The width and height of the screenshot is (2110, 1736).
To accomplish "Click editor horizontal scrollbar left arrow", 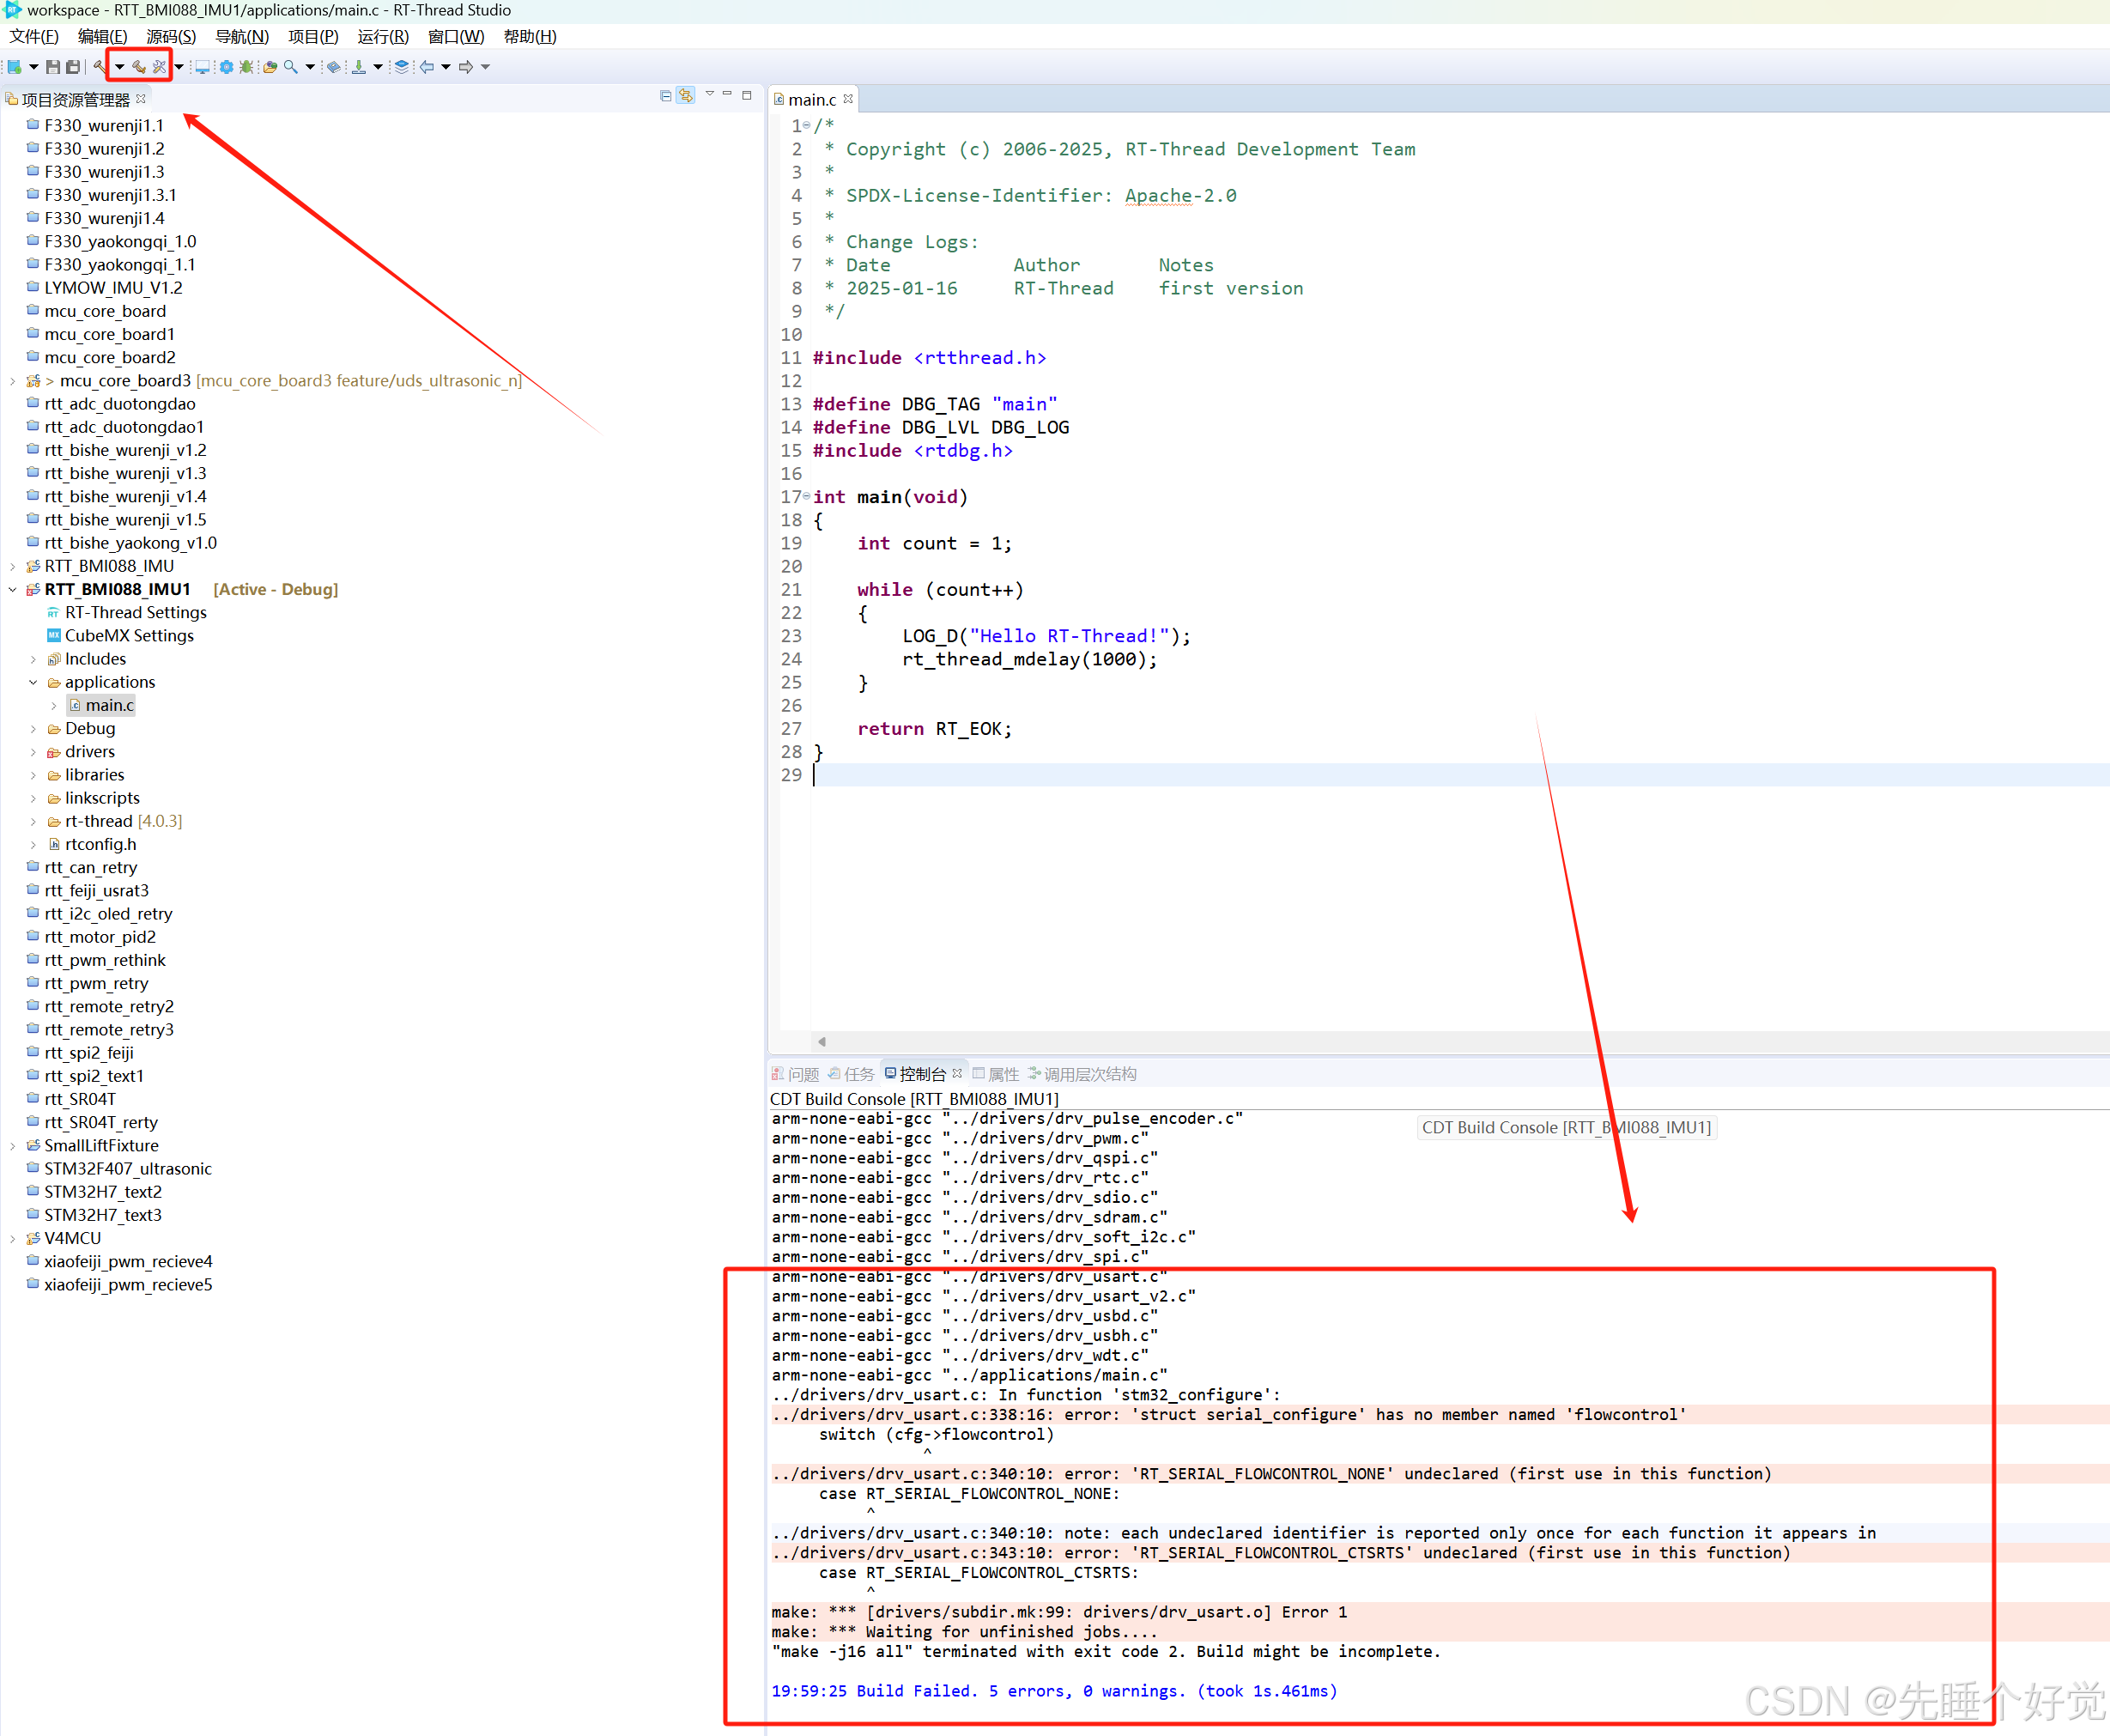I will [822, 1041].
